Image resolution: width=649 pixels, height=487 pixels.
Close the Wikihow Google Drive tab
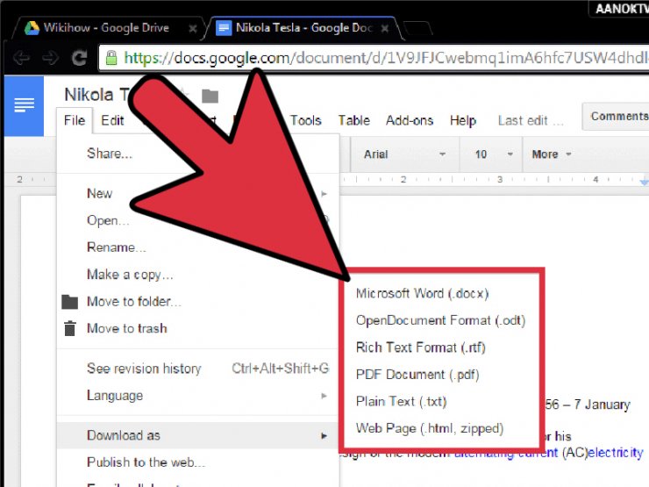[193, 28]
